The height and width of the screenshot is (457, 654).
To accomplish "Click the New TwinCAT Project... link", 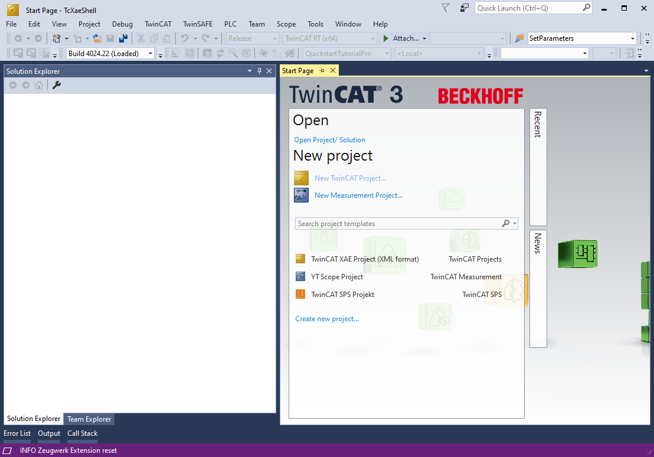I will point(351,178).
